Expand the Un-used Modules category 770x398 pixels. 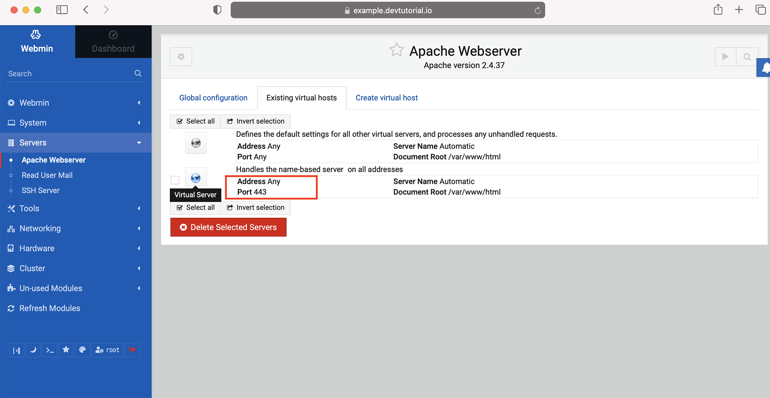pos(75,288)
